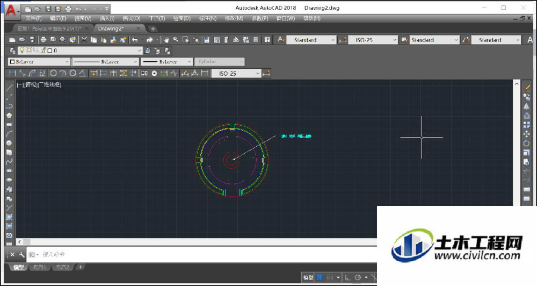This screenshot has height=286, width=537.
Task: Select the Erase tool in modify toolbar
Action: [527, 88]
